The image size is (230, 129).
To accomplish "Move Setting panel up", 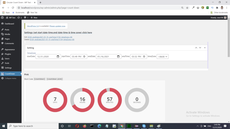I will point(196,48).
